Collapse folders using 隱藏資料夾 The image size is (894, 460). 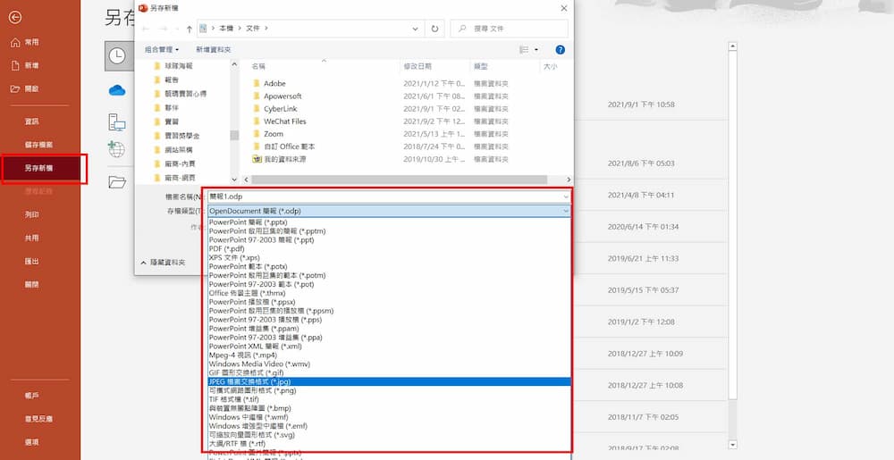(163, 263)
